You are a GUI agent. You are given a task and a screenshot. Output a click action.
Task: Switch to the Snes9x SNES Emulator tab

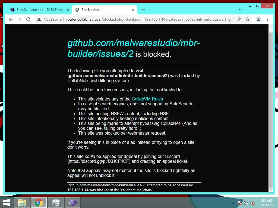coord(39,10)
